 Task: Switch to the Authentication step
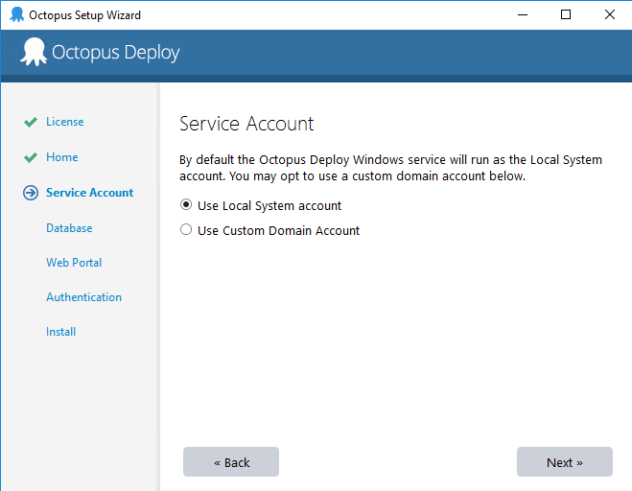pyautogui.click(x=83, y=297)
